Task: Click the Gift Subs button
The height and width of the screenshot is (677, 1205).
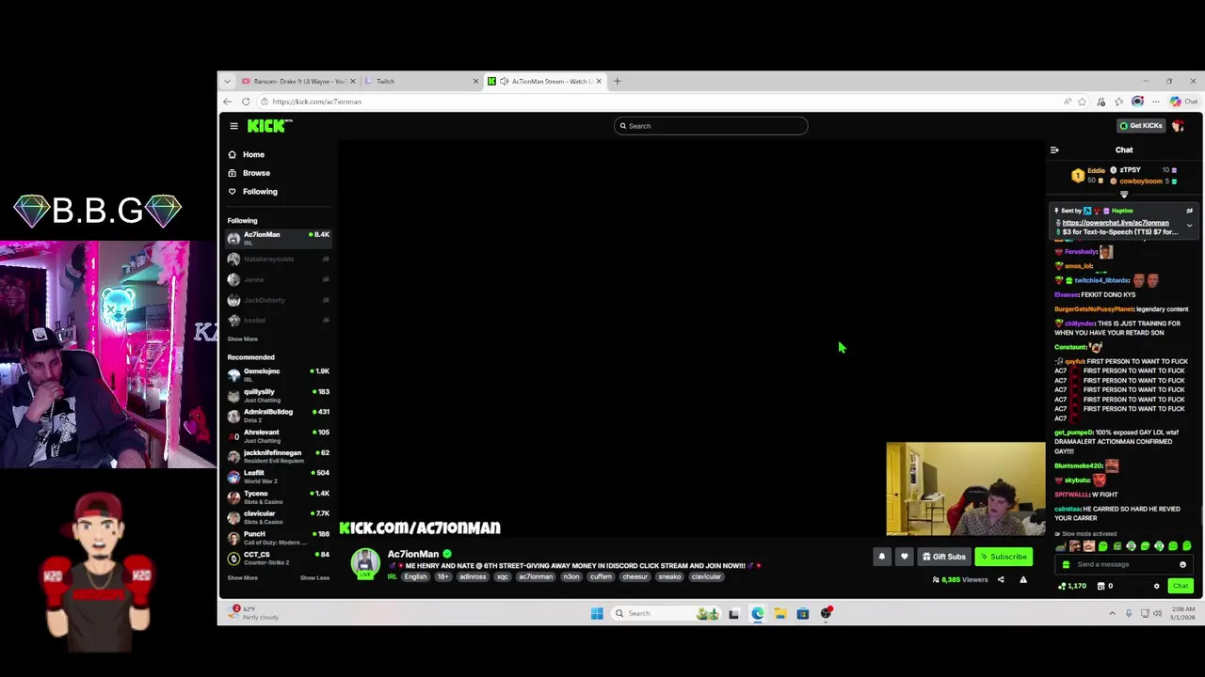Action: tap(944, 557)
